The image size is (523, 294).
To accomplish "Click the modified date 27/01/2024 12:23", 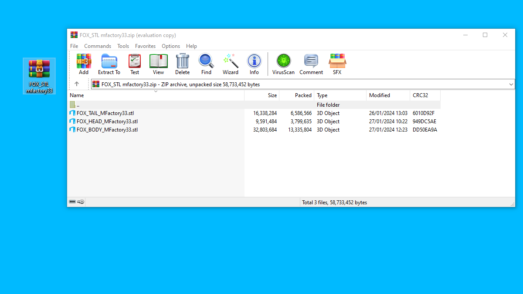I will [388, 130].
